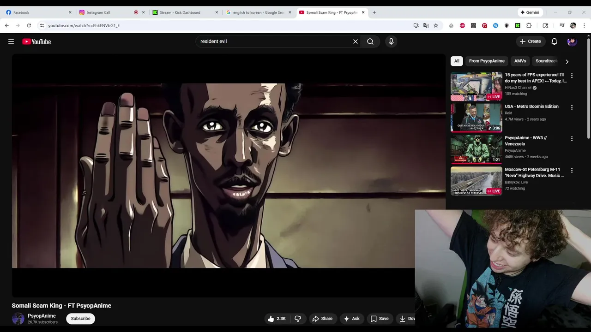
Task: Subscribe to PsyopAnime channel
Action: pyautogui.click(x=81, y=319)
